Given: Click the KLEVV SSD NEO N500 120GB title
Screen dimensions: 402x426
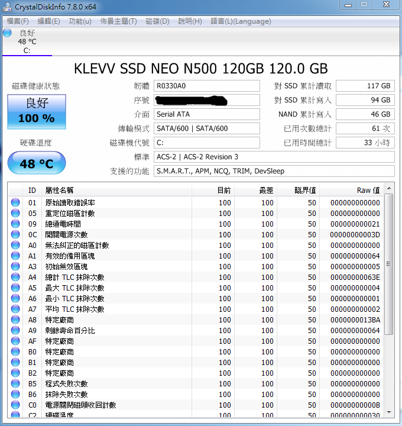Looking at the screenshot, I should click(201, 69).
